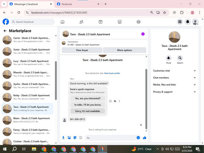Open Aysha's apartment conversation
The width and height of the screenshot is (204, 153).
pyautogui.click(x=27, y=86)
